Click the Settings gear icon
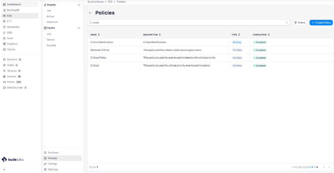 (x=45, y=169)
